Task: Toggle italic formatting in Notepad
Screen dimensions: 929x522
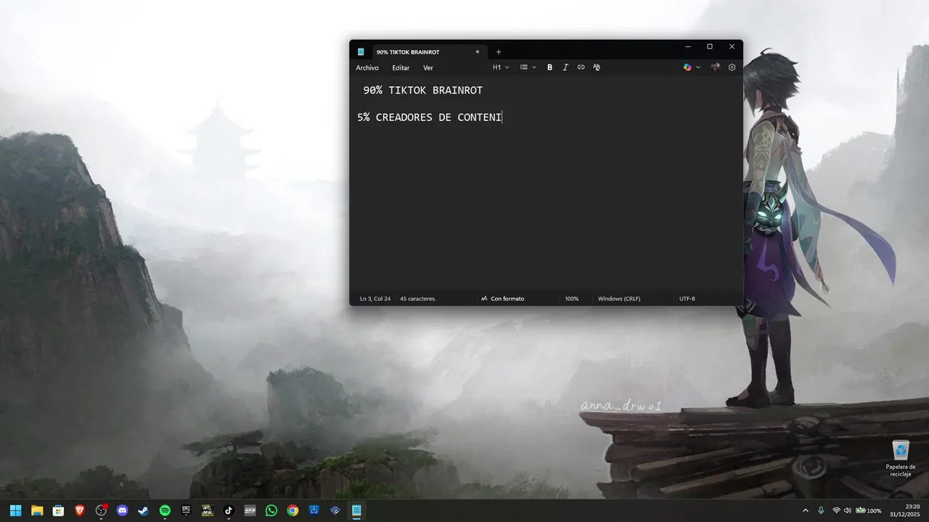Action: 565,67
